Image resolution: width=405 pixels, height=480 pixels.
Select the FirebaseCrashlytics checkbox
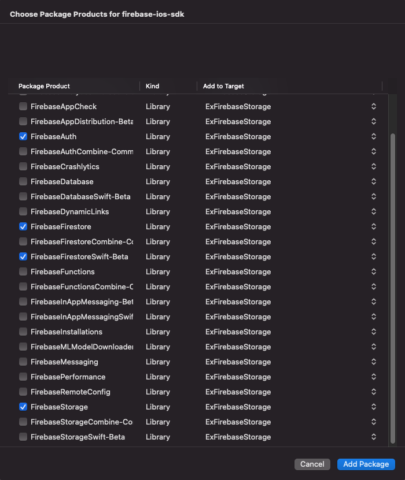point(23,166)
